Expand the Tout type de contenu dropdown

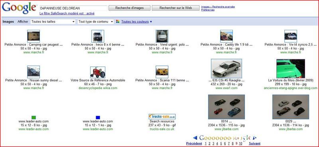coord(96,22)
